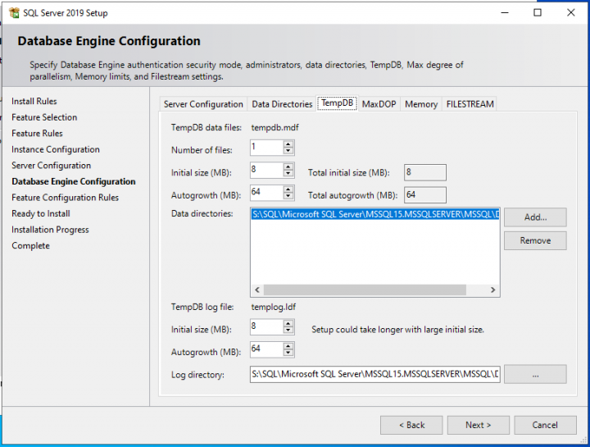Decrease log file Autogrowth down arrow
590x447 pixels.
(288, 353)
